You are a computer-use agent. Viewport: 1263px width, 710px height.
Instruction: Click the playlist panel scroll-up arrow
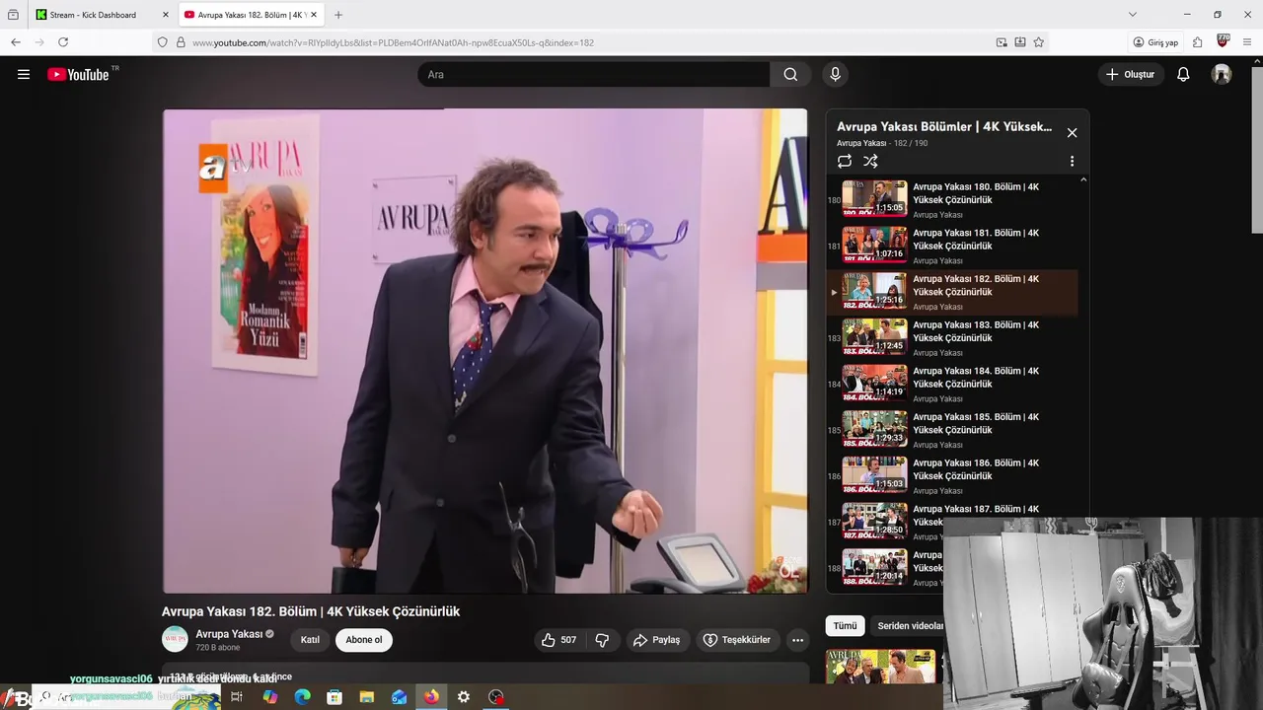[x=1083, y=180]
